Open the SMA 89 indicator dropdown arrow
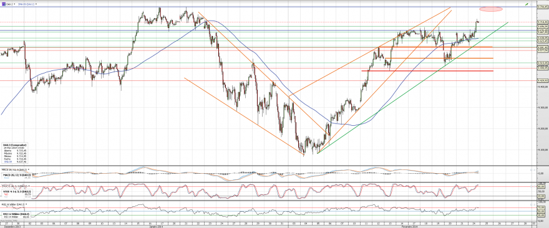This screenshot has height=228, width=549. pos(36,4)
